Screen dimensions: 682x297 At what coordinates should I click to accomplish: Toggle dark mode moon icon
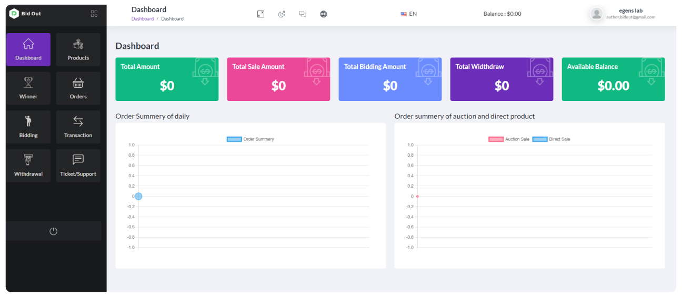[x=282, y=14]
